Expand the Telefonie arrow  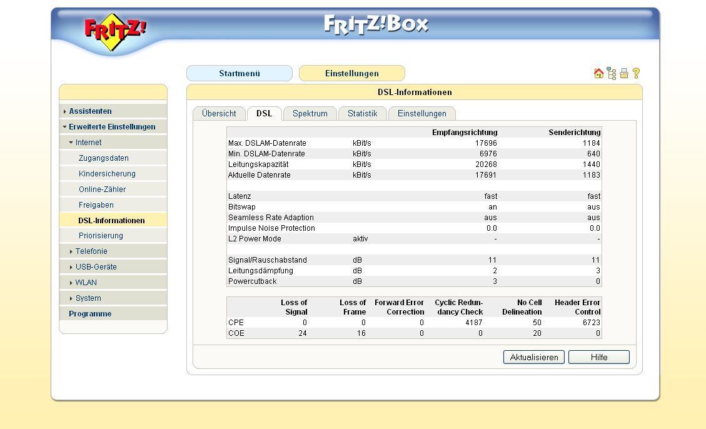71,251
